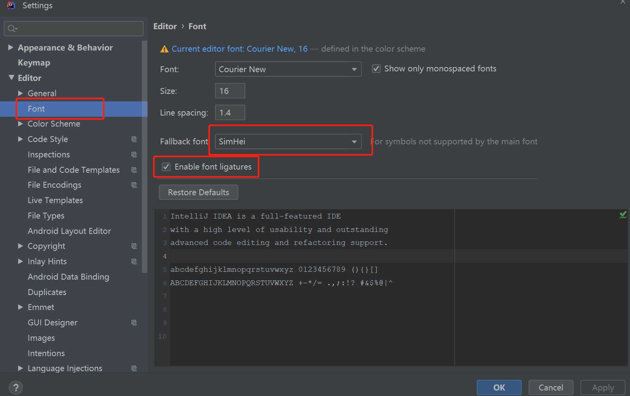Click preview line 'advanced code editing and refactoring support.'
The height and width of the screenshot is (396, 630).
(279, 243)
